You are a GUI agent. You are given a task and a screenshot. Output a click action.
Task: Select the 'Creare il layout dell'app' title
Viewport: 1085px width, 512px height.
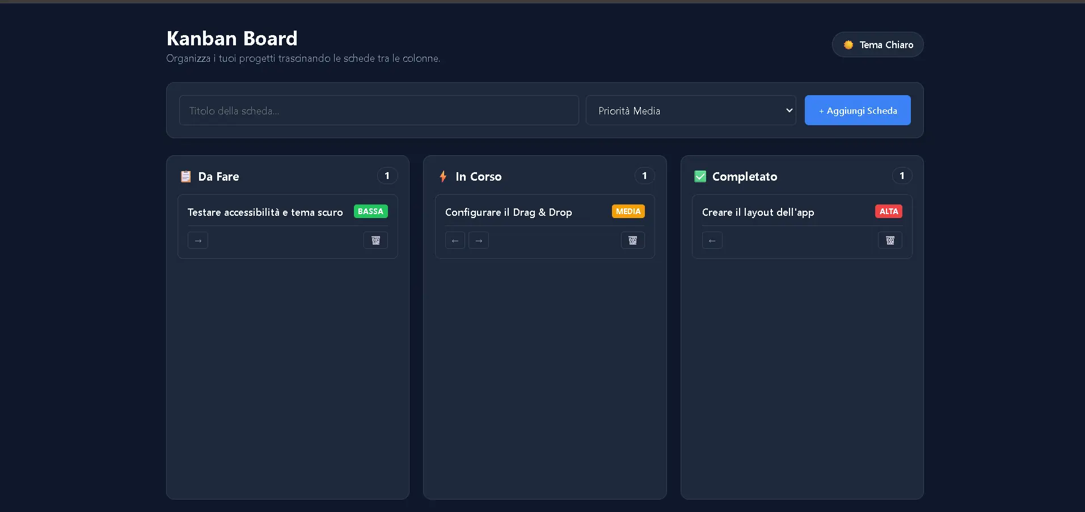click(758, 212)
